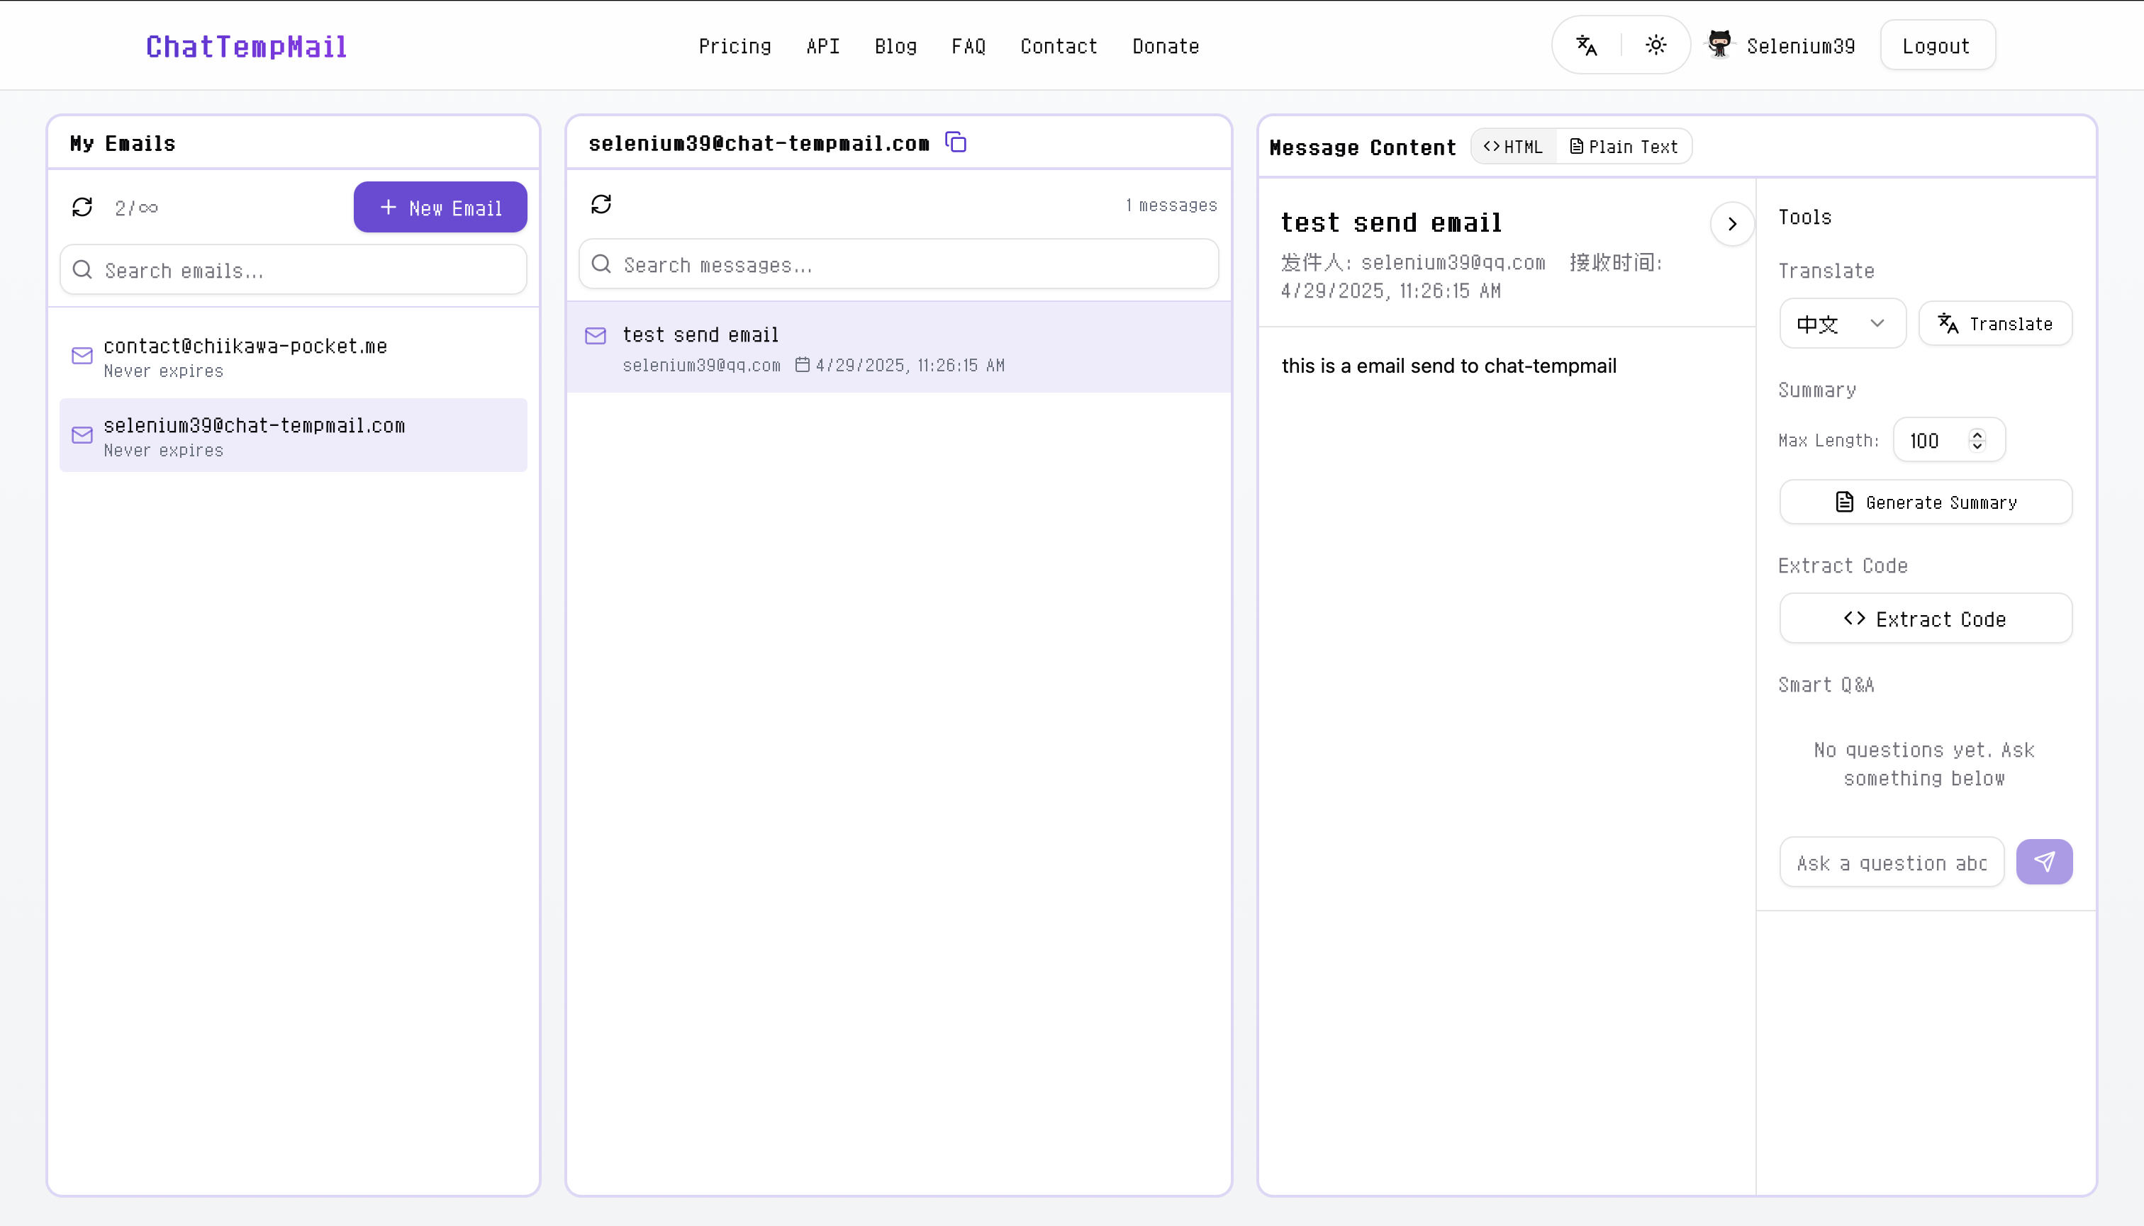Open the FAQ nav link
The height and width of the screenshot is (1226, 2144).
[968, 46]
